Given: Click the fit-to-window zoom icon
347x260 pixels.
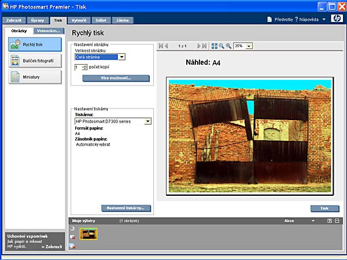Looking at the screenshot, I should tap(215, 46).
